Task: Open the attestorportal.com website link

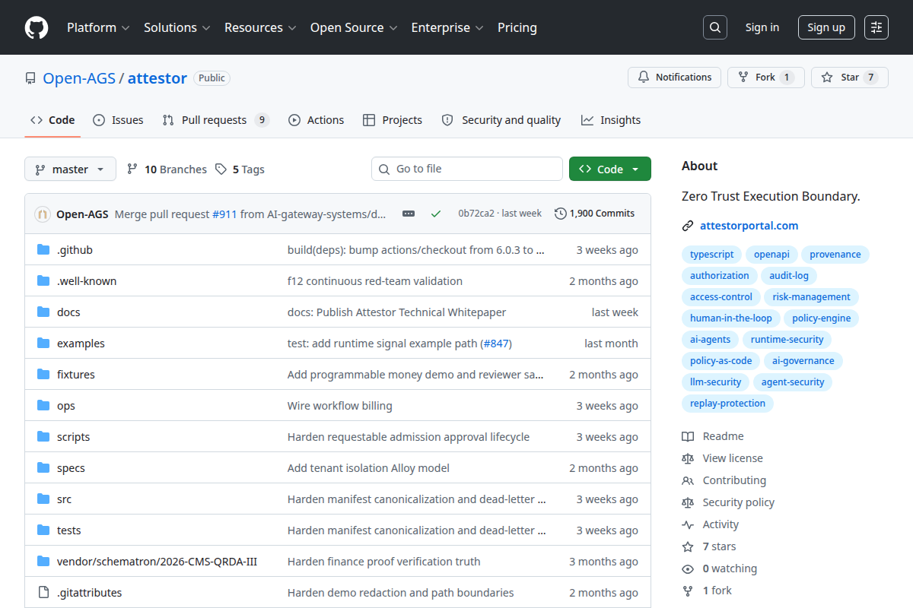Action: click(749, 226)
